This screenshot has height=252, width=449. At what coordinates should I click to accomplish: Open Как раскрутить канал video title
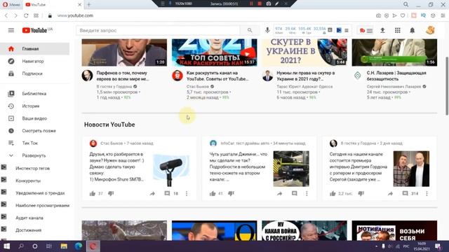click(x=217, y=76)
